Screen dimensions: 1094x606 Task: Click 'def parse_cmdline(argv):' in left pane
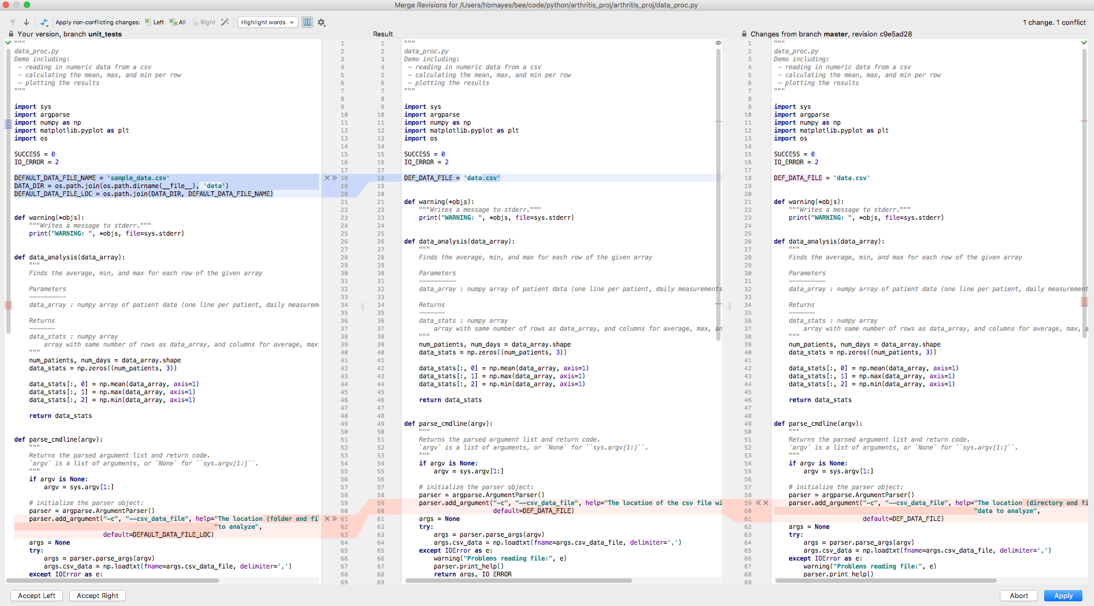[x=58, y=440]
